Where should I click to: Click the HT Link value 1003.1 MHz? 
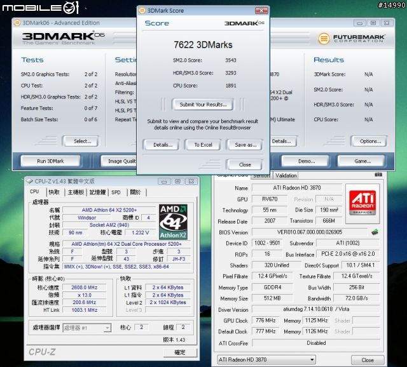pyautogui.click(x=85, y=310)
